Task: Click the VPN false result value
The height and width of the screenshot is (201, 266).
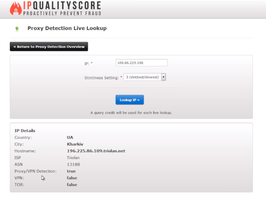Action: click(72, 178)
